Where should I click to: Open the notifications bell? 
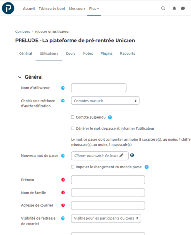(174, 8)
